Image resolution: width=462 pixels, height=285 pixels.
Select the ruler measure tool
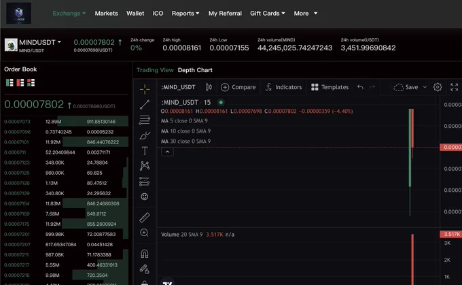(x=144, y=218)
